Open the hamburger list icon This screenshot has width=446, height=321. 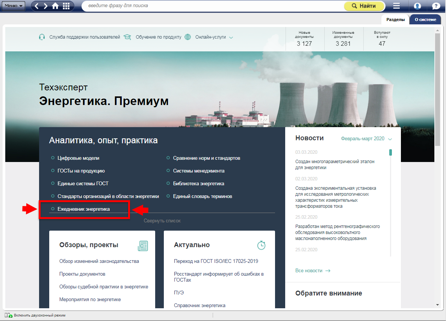coord(396,6)
